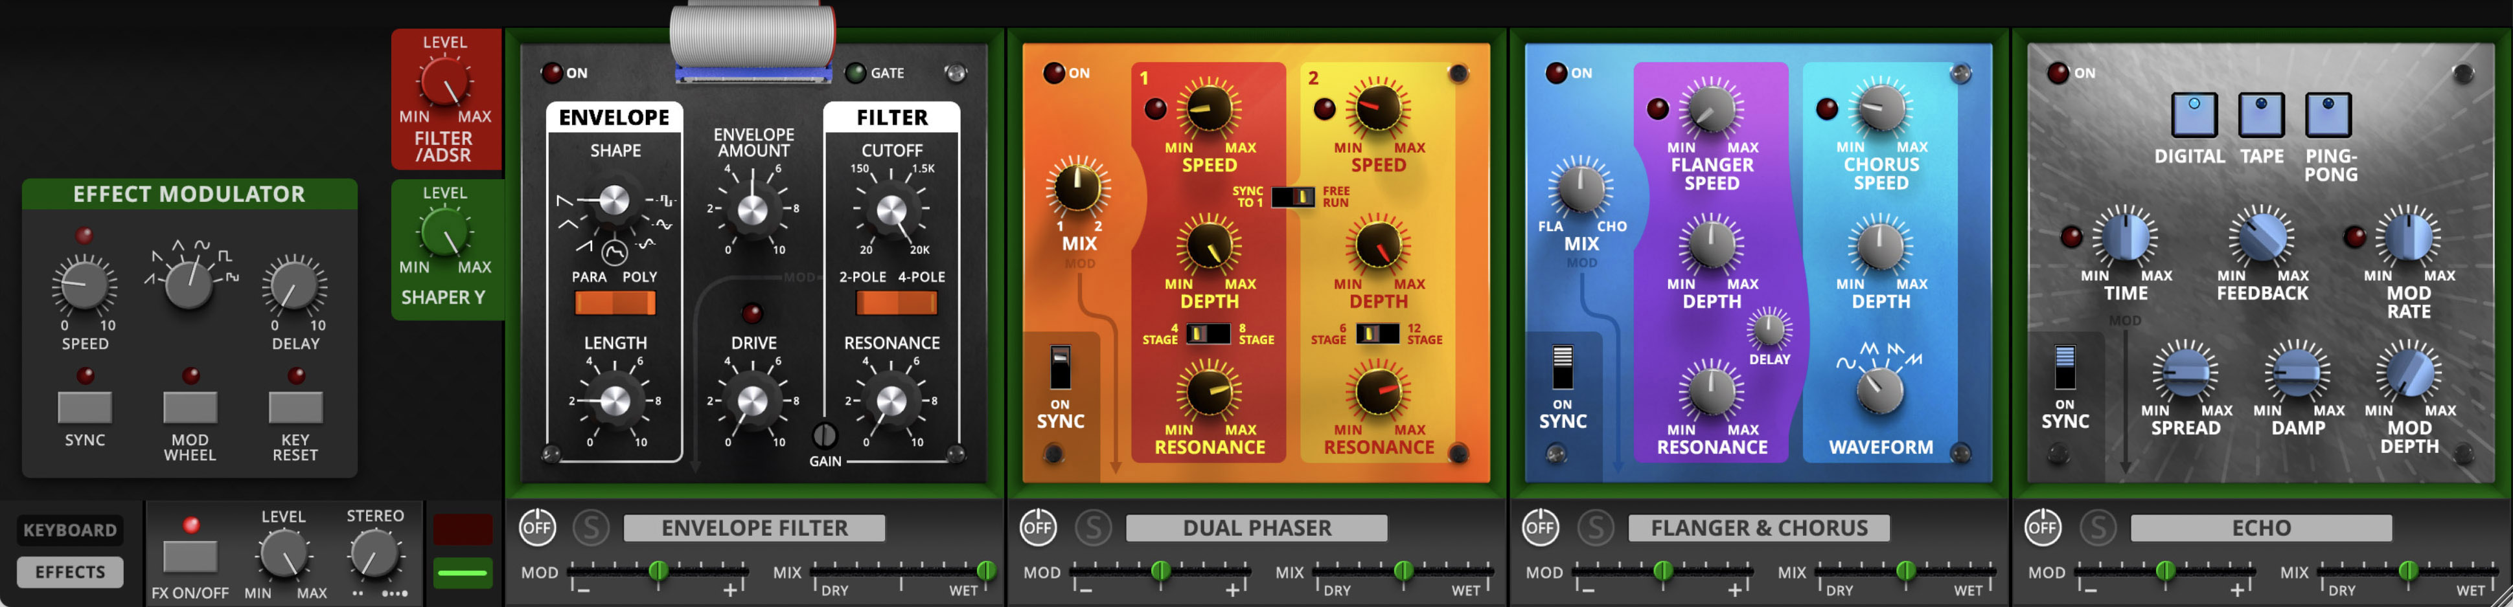Click the Flanger DELAY small knob
Viewport: 2513px width, 607px height.
tap(1769, 329)
